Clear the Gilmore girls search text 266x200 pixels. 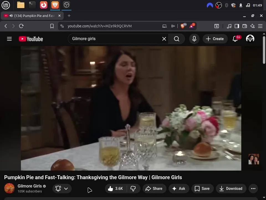[x=164, y=39]
